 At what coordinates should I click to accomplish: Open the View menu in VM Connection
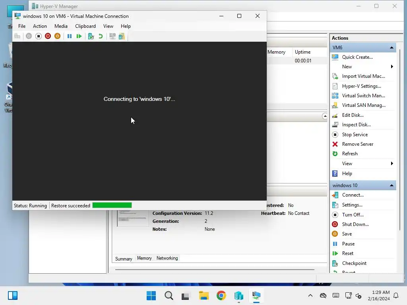pyautogui.click(x=108, y=26)
